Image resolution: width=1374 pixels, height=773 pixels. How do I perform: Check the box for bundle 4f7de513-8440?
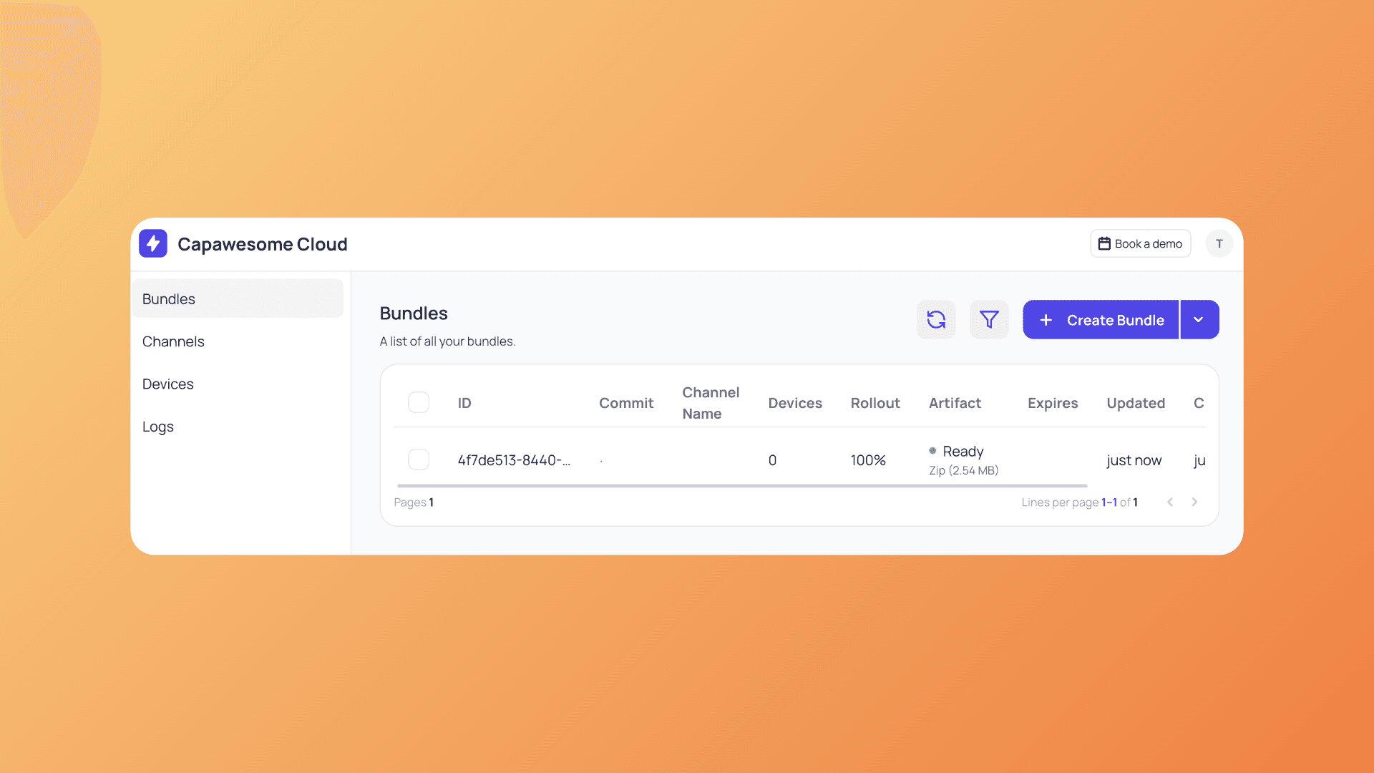click(x=419, y=460)
